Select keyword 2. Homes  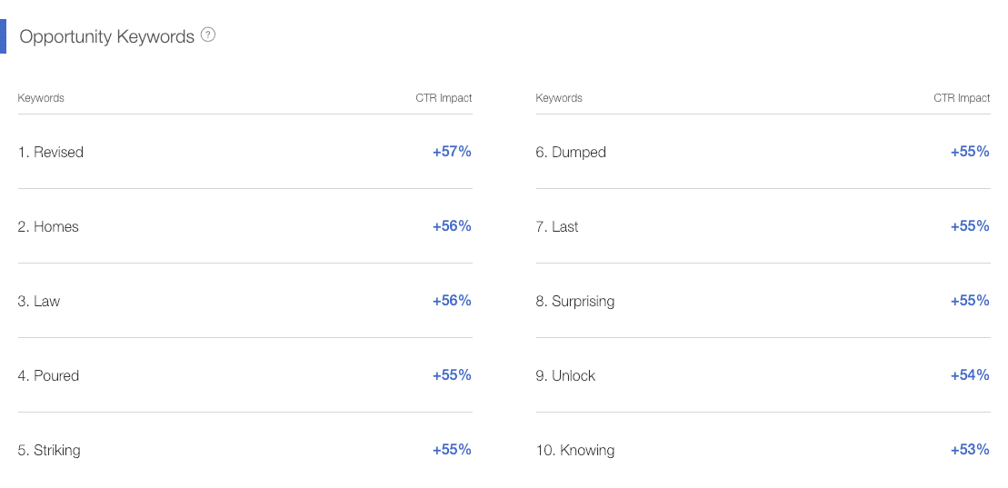tap(48, 227)
